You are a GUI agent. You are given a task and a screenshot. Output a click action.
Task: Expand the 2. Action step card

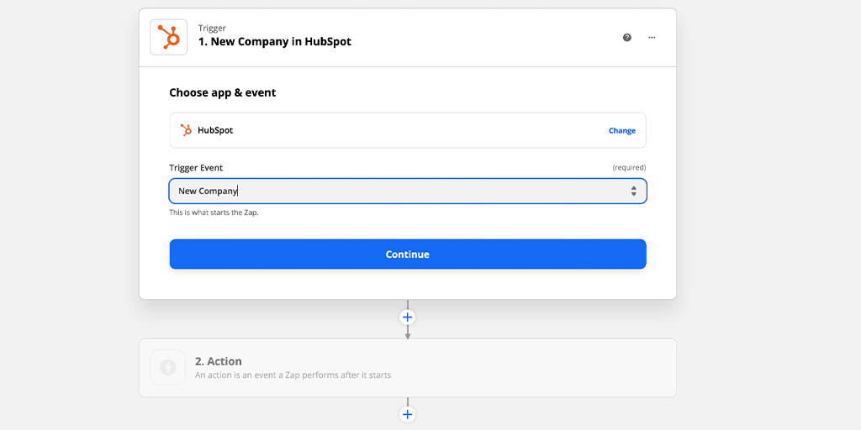(x=408, y=368)
